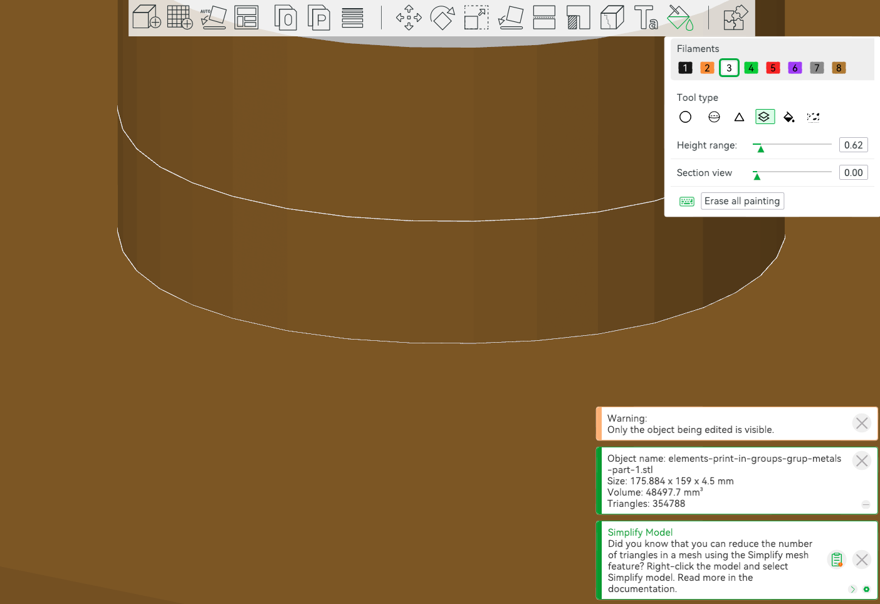Image resolution: width=880 pixels, height=604 pixels.
Task: Choose the Fill bucket tool type
Action: point(789,117)
